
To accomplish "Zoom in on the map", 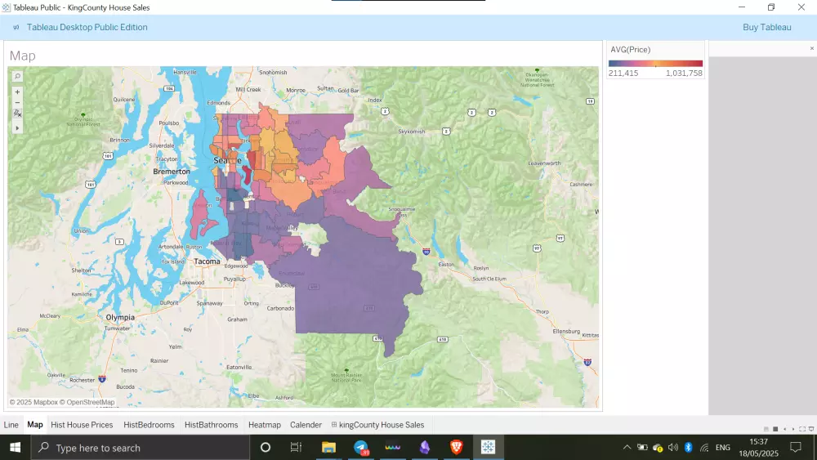I will (17, 92).
